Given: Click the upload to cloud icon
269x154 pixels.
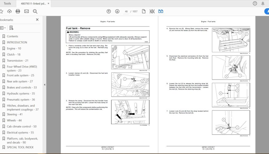Looking at the screenshot, I should 9,11.
